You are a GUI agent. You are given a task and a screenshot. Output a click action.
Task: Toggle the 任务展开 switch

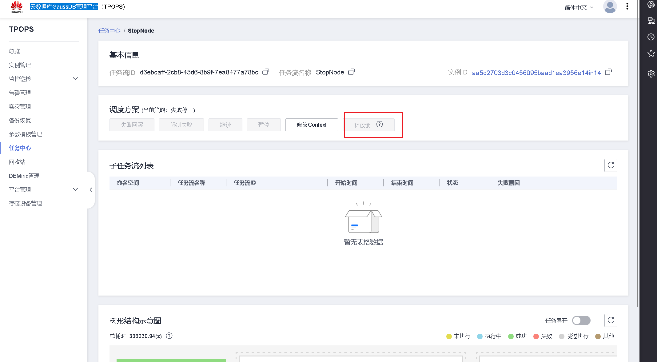click(x=581, y=320)
